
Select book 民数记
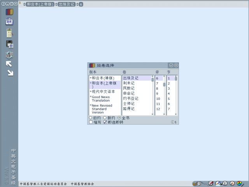pos(137,88)
